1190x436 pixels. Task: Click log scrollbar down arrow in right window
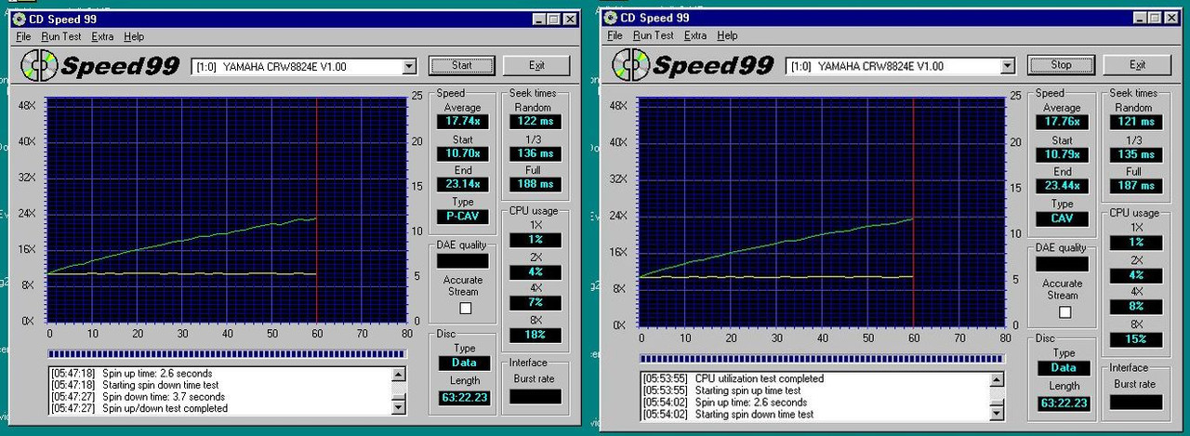(x=997, y=412)
